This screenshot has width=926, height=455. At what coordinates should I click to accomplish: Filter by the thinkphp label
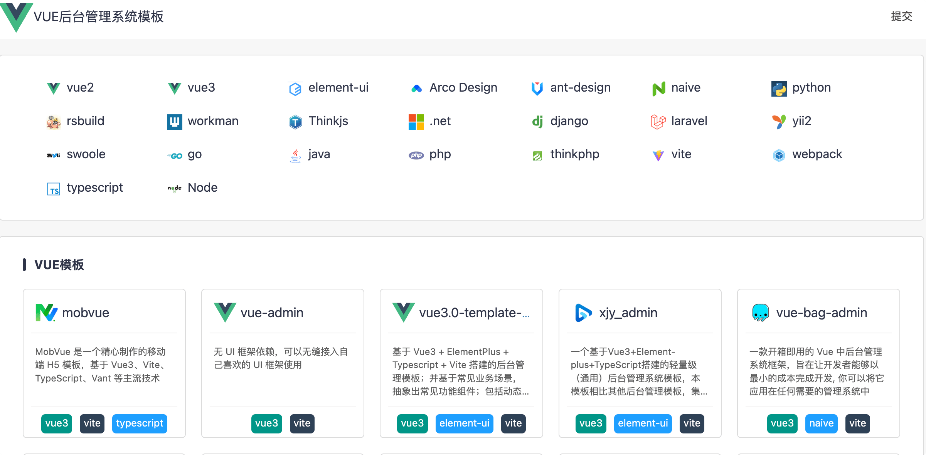click(575, 154)
